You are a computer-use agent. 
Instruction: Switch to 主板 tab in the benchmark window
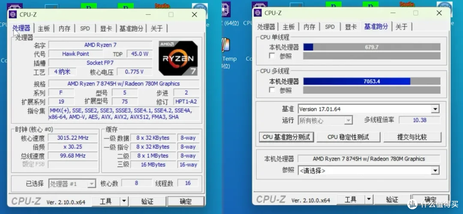(289, 27)
